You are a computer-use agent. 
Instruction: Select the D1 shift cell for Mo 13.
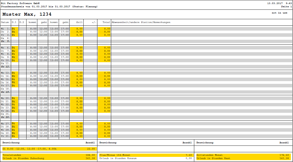click(x=13, y=73)
